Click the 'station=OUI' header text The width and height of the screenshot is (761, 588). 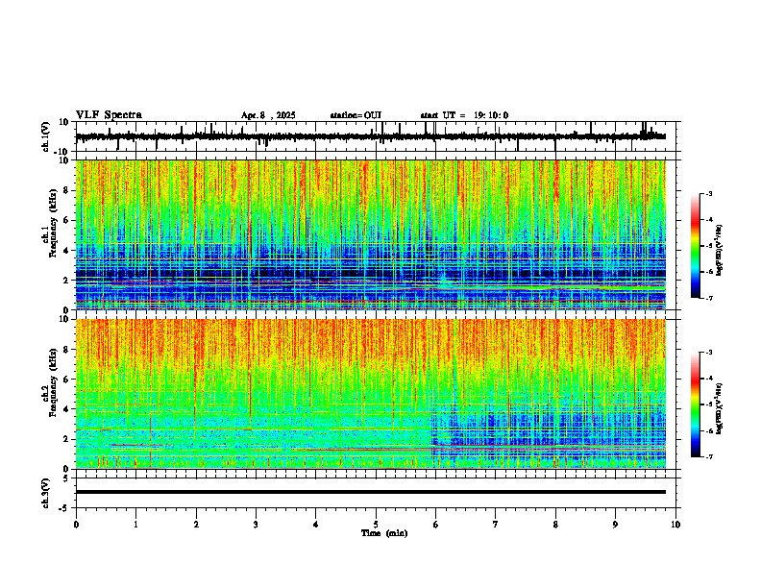click(356, 115)
